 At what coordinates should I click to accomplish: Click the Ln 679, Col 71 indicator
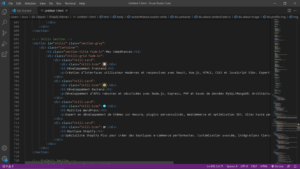(x=215, y=166)
